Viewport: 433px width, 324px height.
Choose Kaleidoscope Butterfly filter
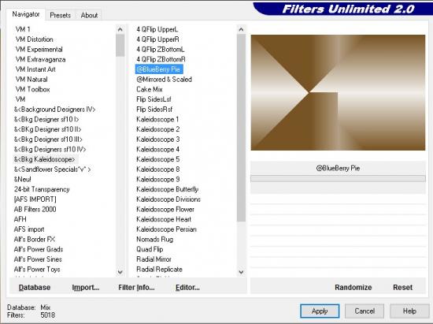coord(168,189)
